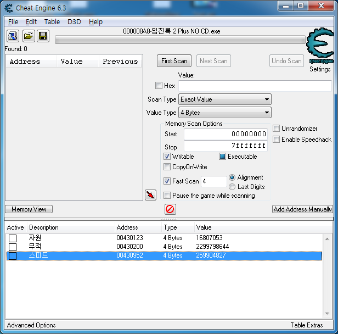Click the red clear address list icon
Image resolution: width=338 pixels, height=334 pixels.
[170, 209]
